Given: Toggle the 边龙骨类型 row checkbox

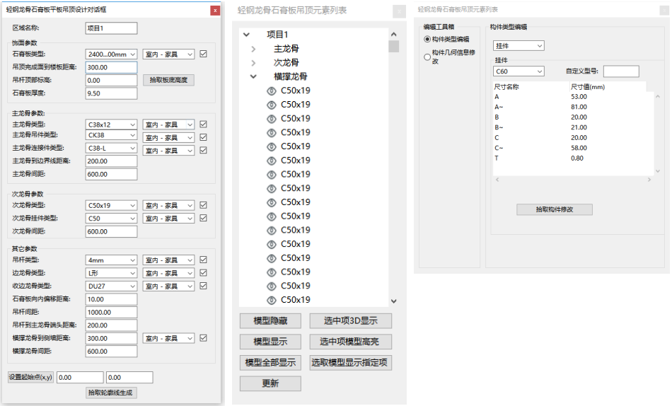Looking at the screenshot, I should [x=204, y=272].
